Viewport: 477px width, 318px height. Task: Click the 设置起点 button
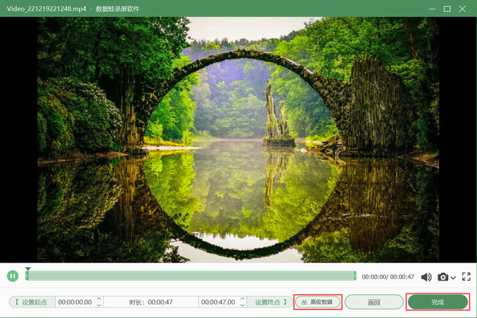click(x=32, y=302)
